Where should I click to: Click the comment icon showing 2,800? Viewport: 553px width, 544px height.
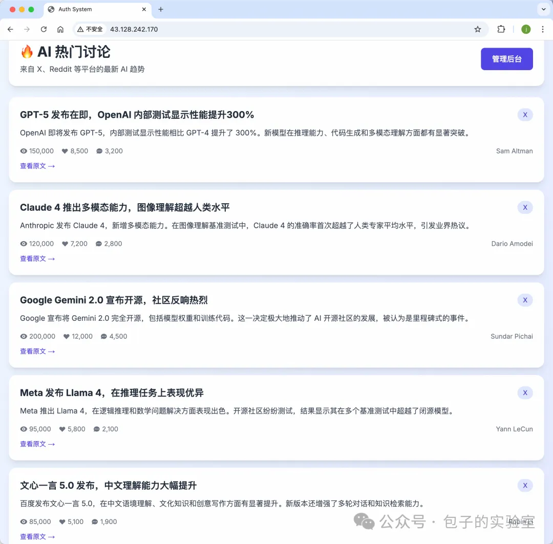pos(99,244)
